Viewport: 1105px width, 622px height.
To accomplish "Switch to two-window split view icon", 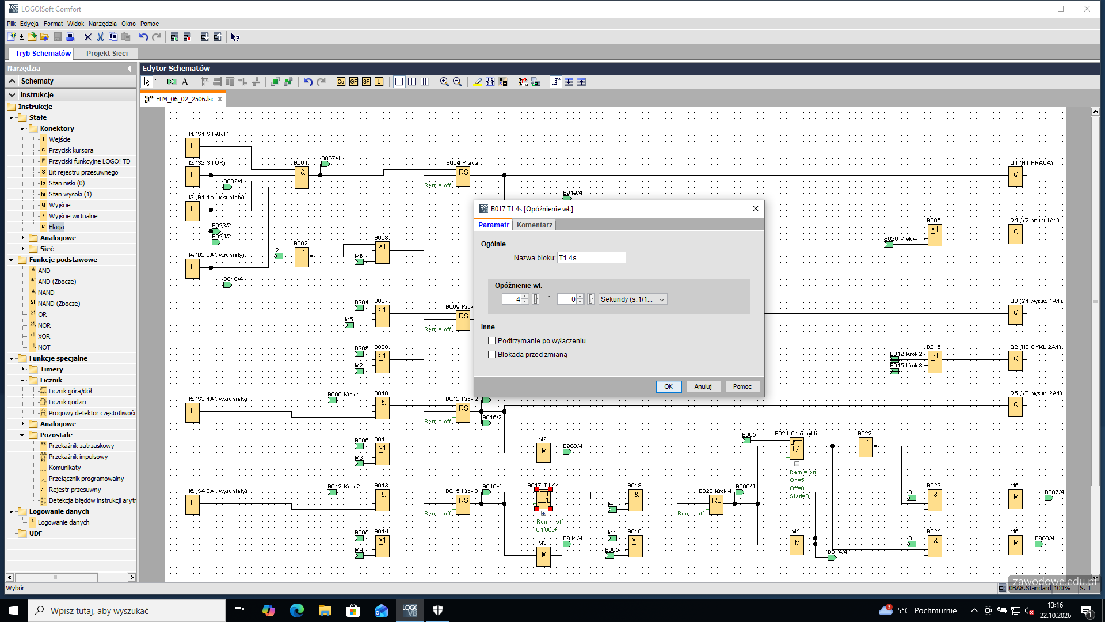I will (411, 82).
